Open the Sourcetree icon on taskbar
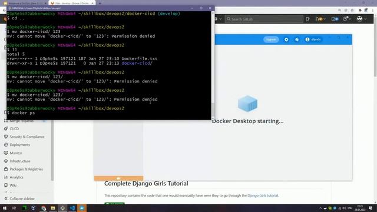Image resolution: width=377 pixels, height=212 pixels. 34,208
